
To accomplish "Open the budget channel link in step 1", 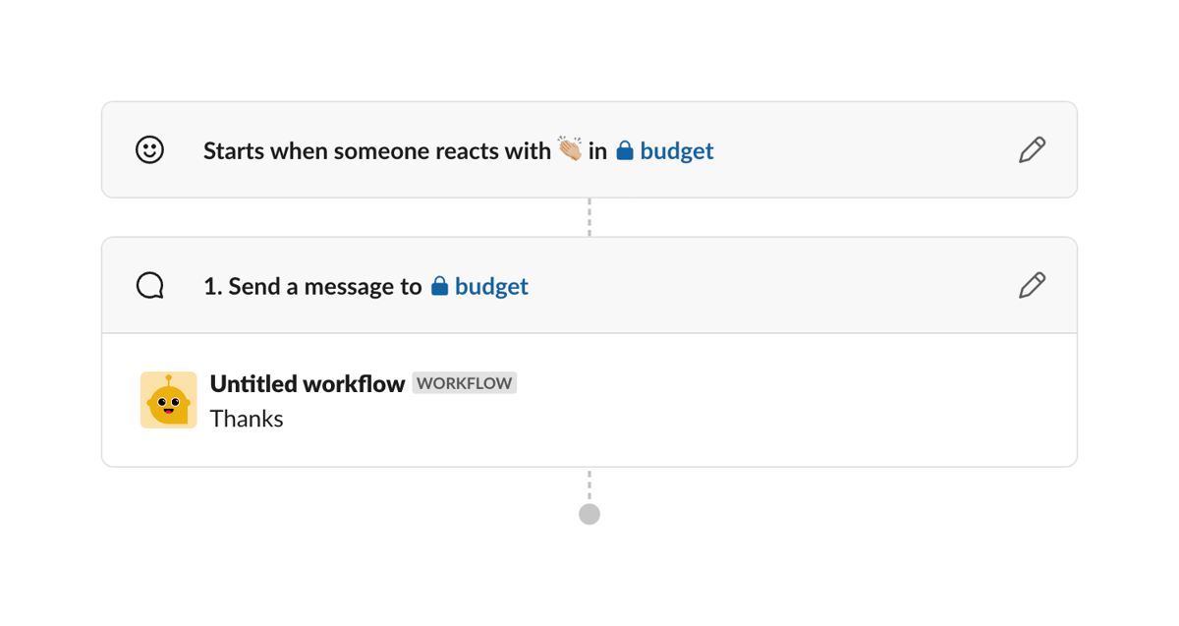I will 491,286.
